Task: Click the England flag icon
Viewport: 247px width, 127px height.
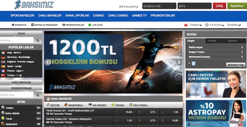Action: (x=3, y=62)
